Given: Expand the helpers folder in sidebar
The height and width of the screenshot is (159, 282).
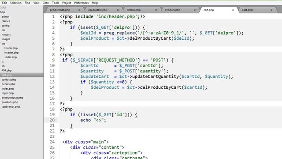Looking at the screenshot, I should (x=6, y=34).
